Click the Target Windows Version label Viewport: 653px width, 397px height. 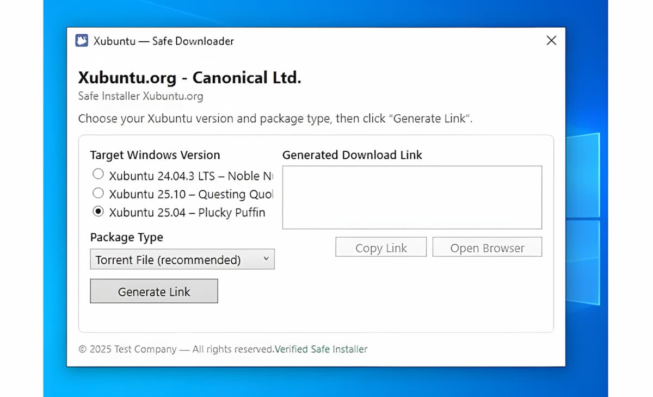(155, 155)
